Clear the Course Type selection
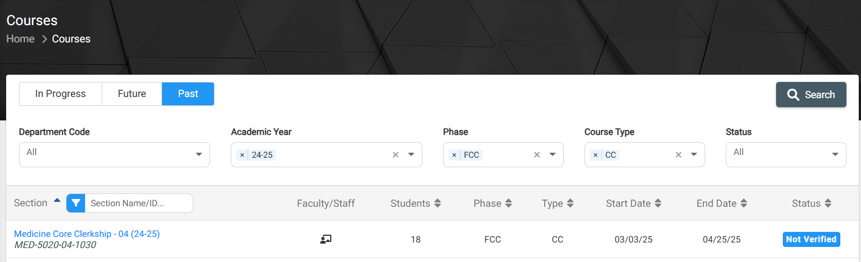 (x=678, y=155)
